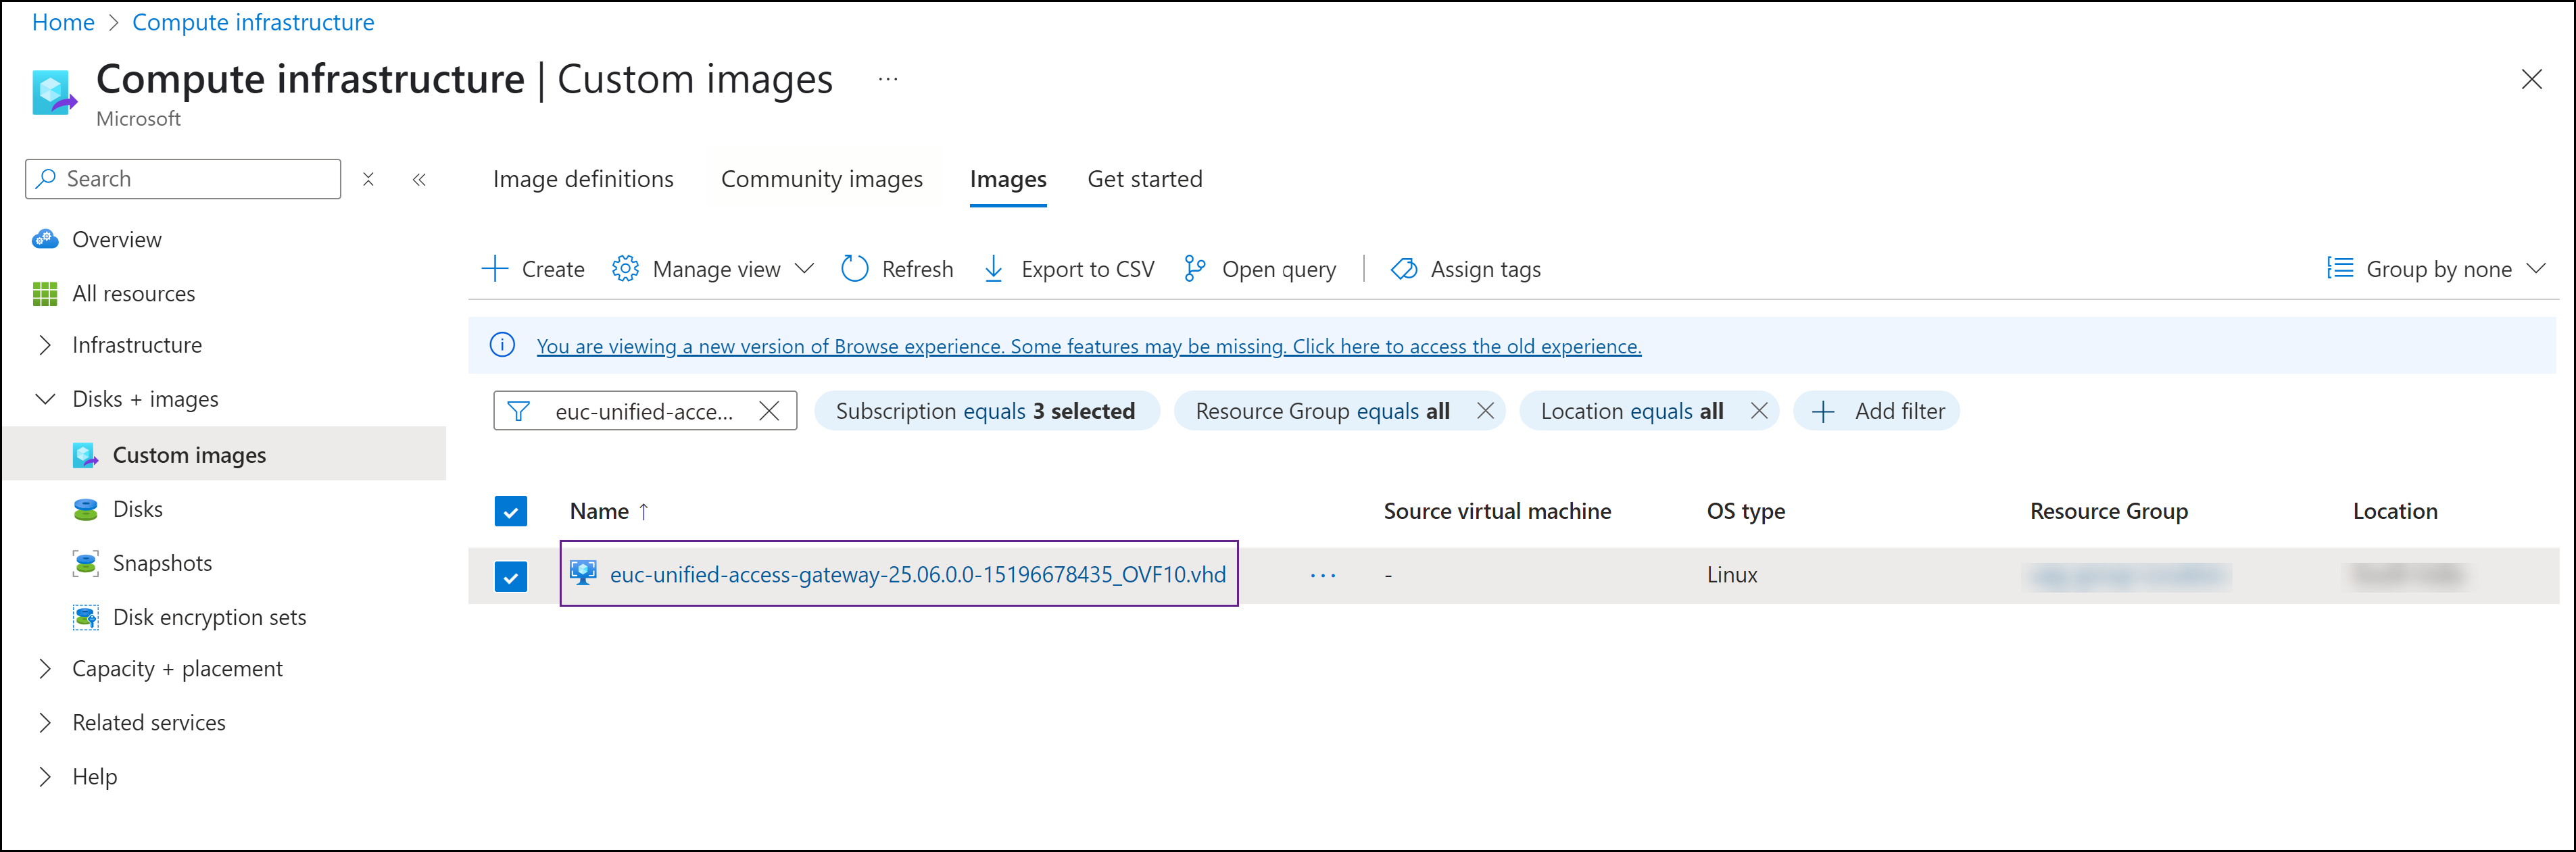
Task: Sort by Name column
Action: (610, 511)
